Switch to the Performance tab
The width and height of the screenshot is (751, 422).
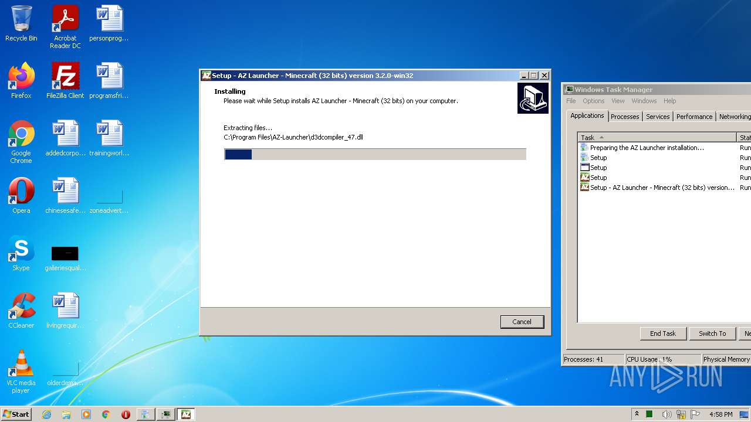(x=694, y=117)
